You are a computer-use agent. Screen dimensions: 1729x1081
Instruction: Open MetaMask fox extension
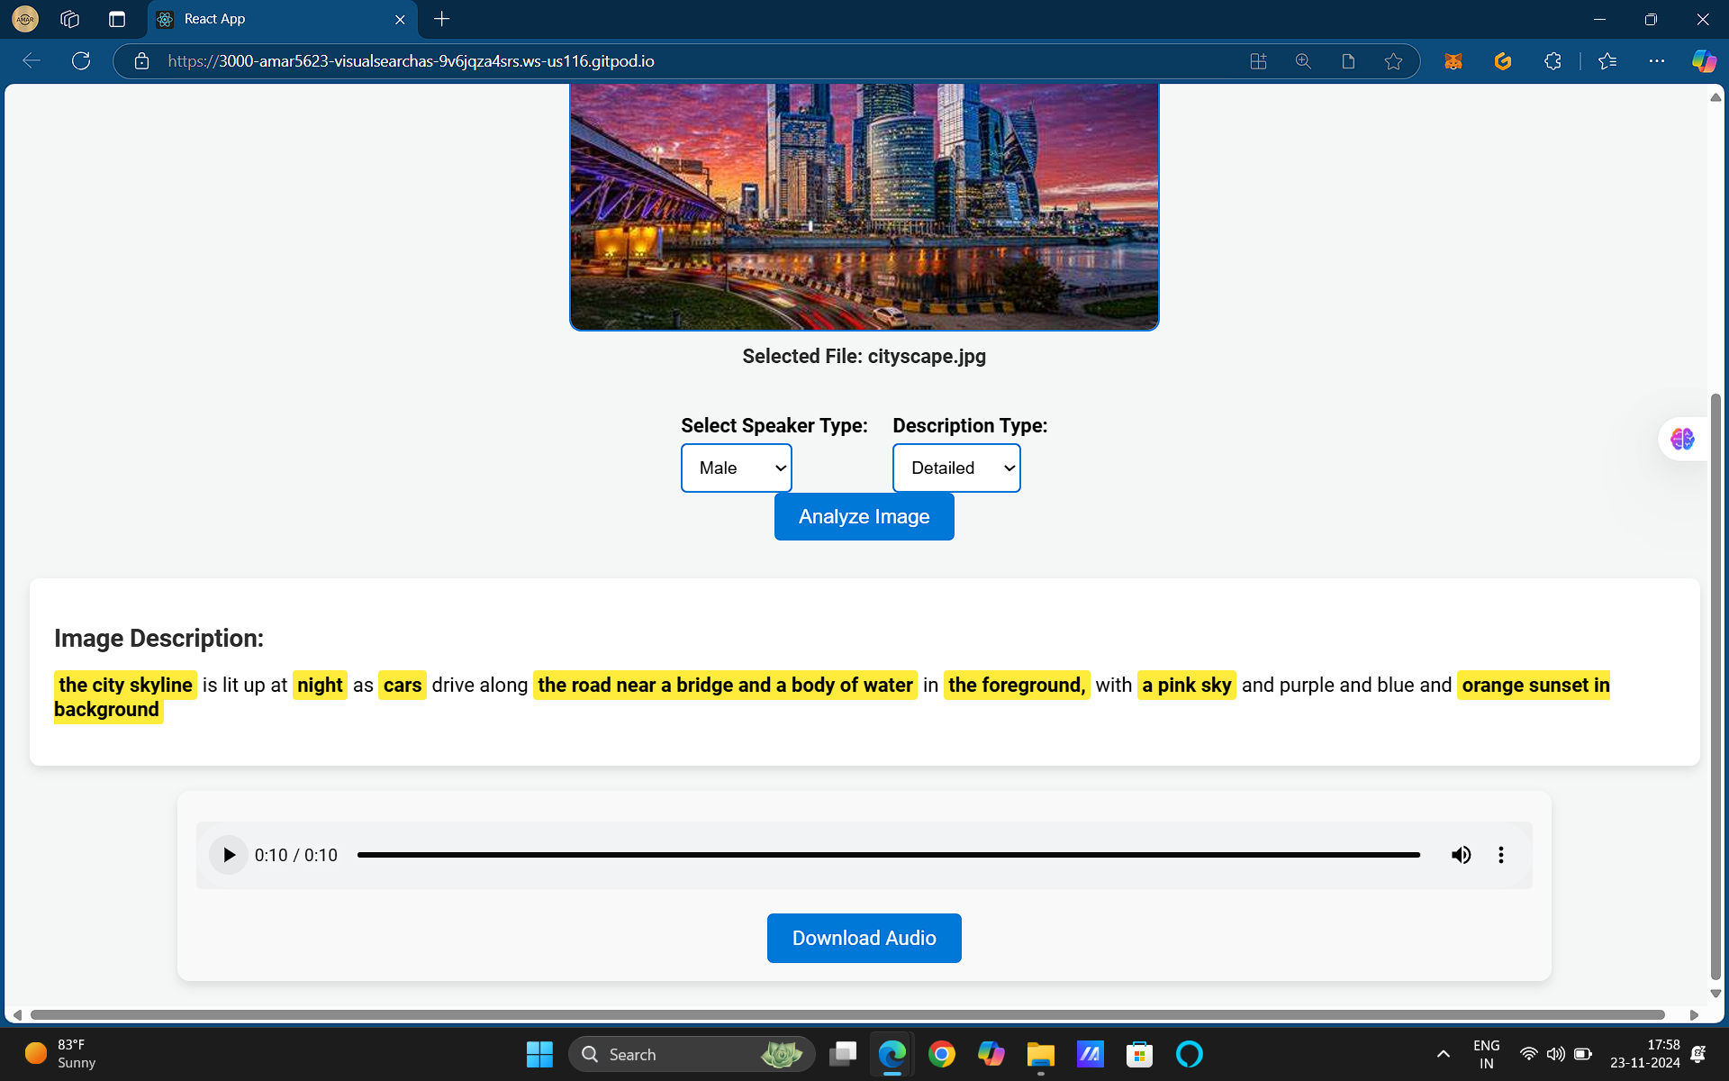pos(1453,60)
